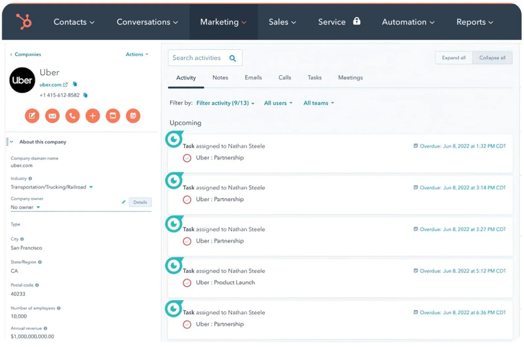This screenshot has width=524, height=347.
Task: Open Filter activity (9/13) dropdown
Action: (x=225, y=103)
